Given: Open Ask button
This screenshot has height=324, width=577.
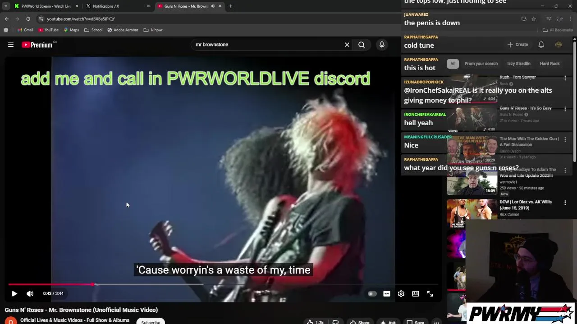Looking at the screenshot, I should (388, 322).
